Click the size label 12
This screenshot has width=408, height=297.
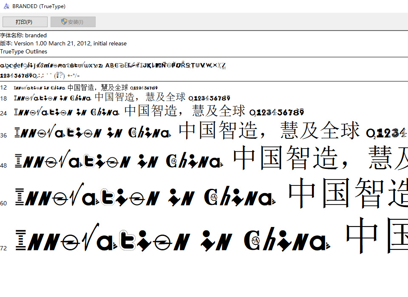click(x=3, y=87)
